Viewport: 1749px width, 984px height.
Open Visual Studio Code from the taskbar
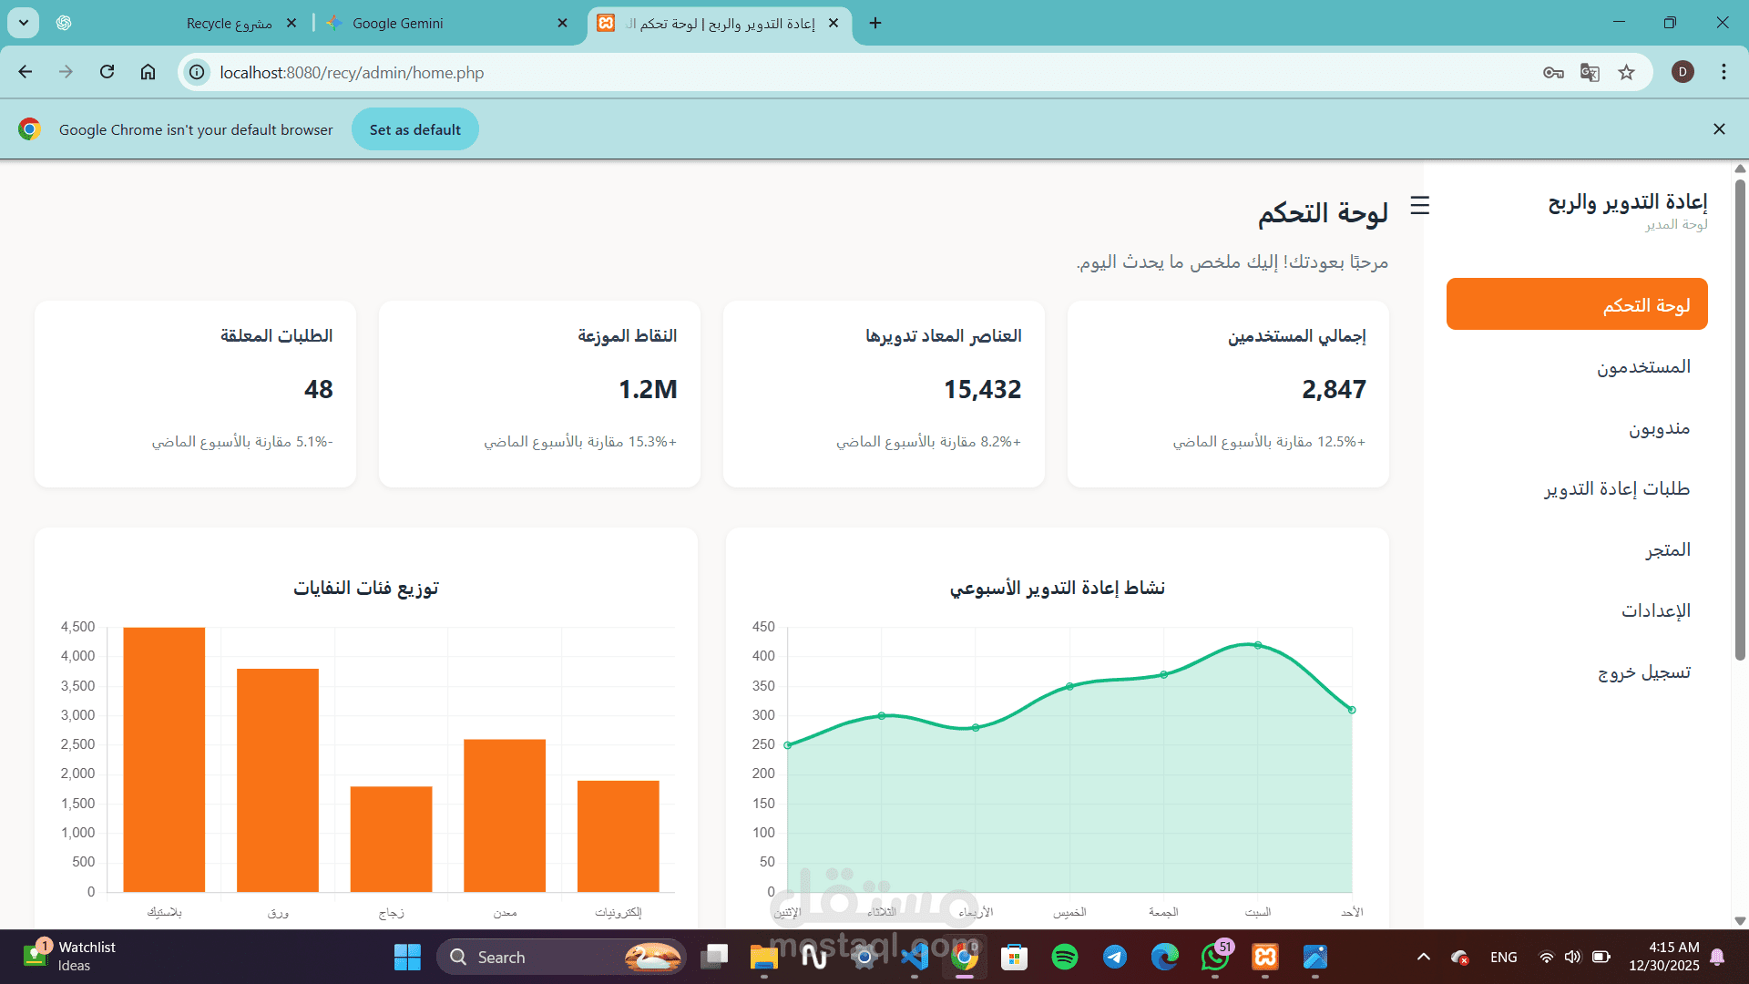point(914,957)
